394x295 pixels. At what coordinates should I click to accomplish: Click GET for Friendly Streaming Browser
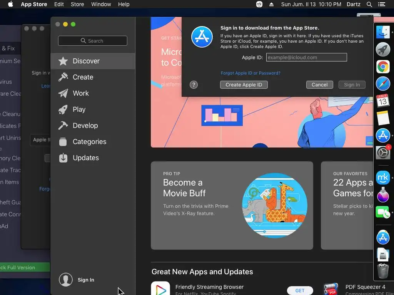pos(300,290)
